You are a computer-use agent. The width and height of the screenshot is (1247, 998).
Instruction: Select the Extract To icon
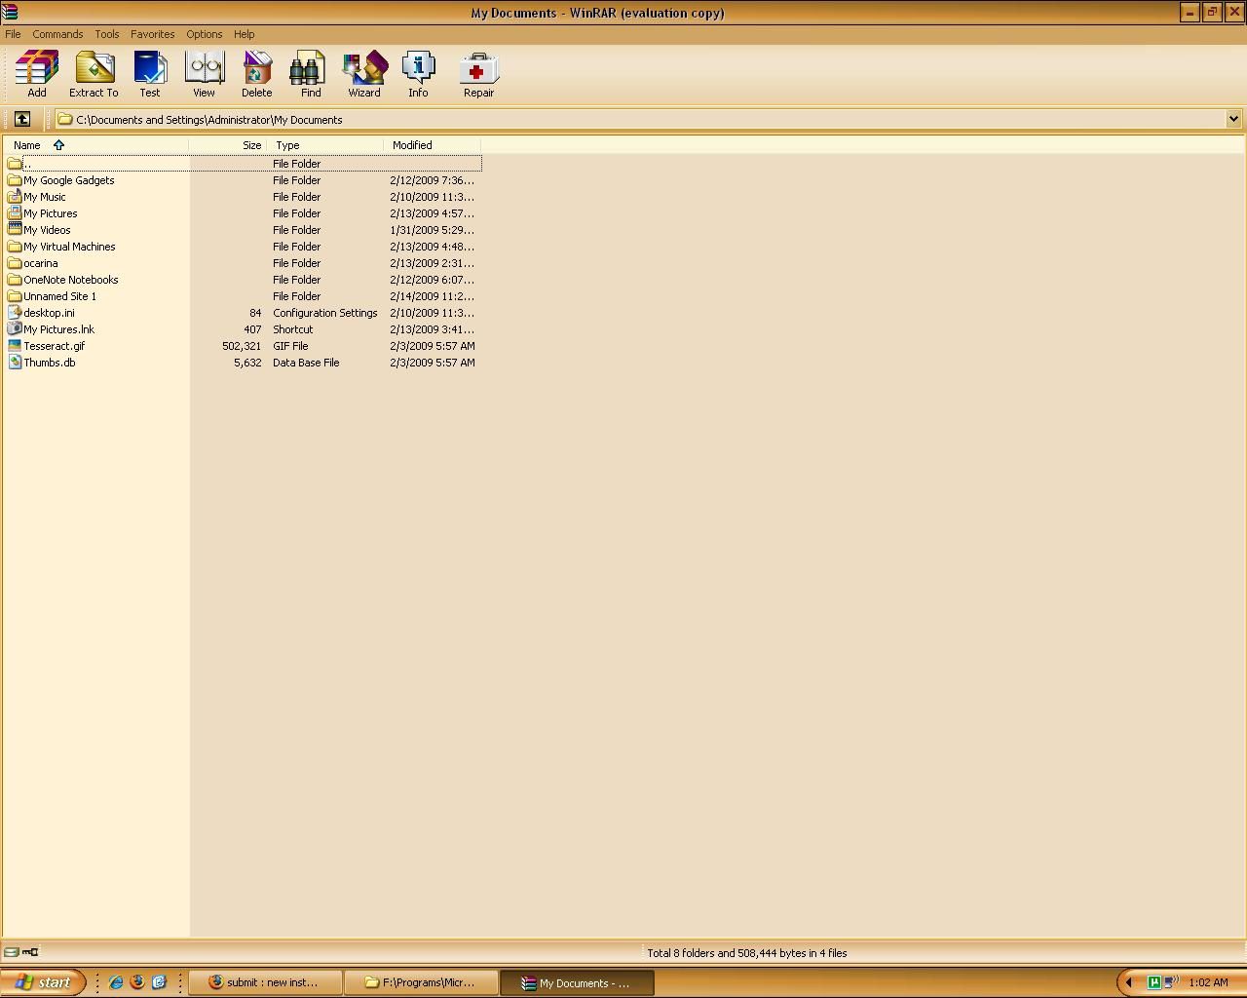pyautogui.click(x=94, y=73)
